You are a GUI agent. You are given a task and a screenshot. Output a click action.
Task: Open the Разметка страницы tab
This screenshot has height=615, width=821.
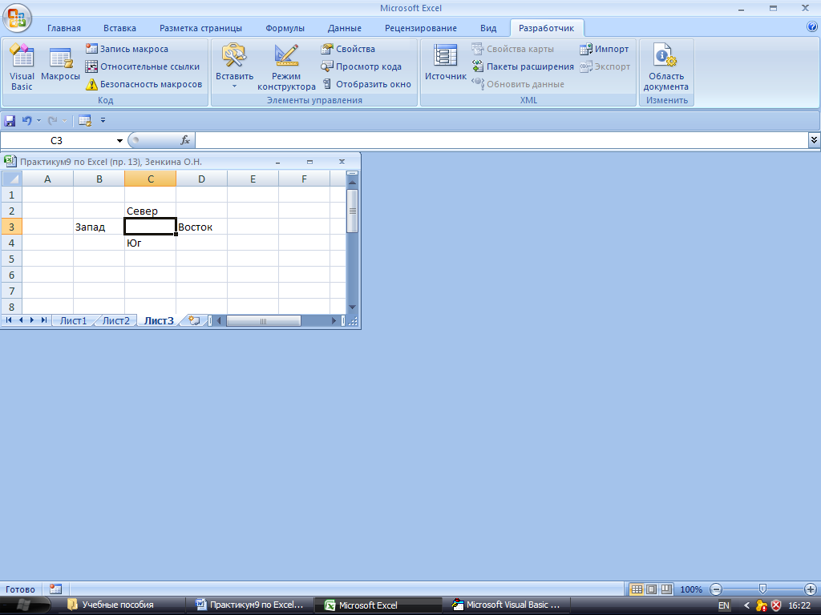[200, 28]
